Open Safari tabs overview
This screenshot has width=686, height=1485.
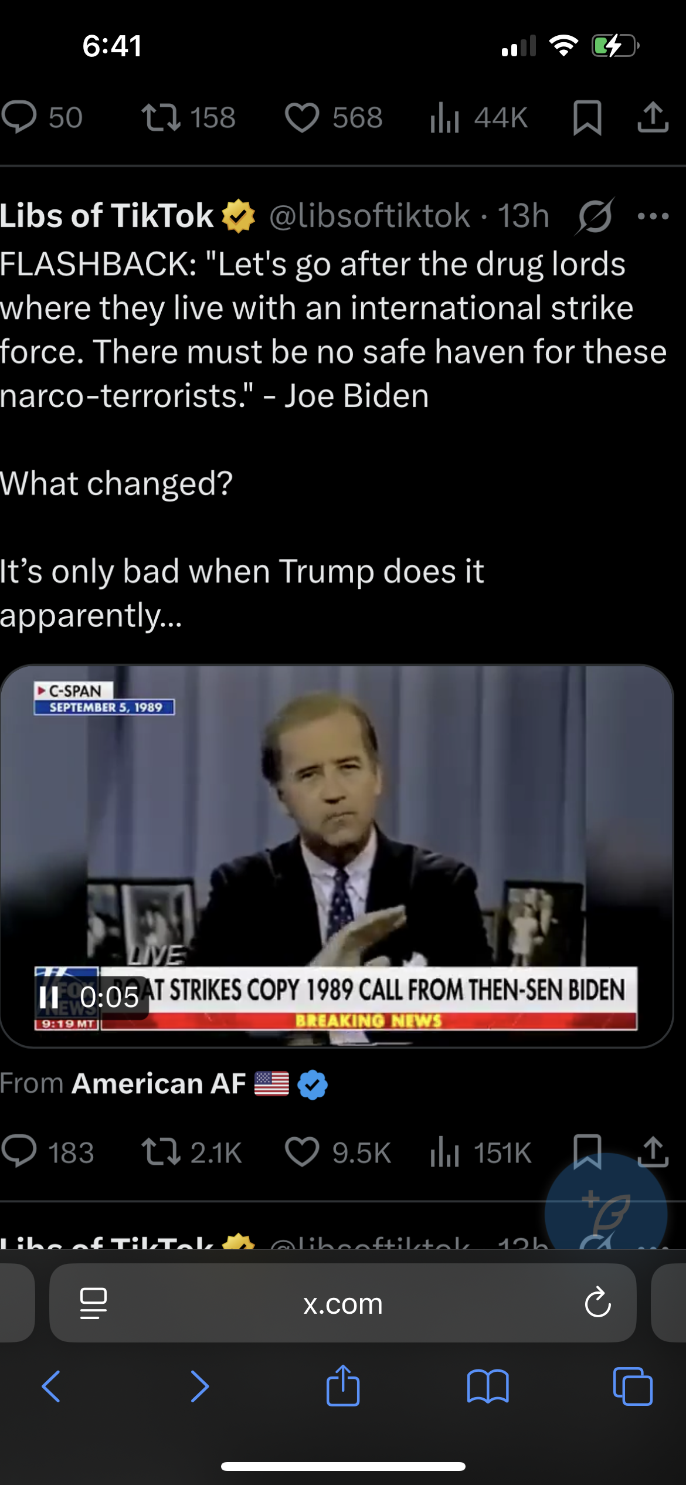632,1386
